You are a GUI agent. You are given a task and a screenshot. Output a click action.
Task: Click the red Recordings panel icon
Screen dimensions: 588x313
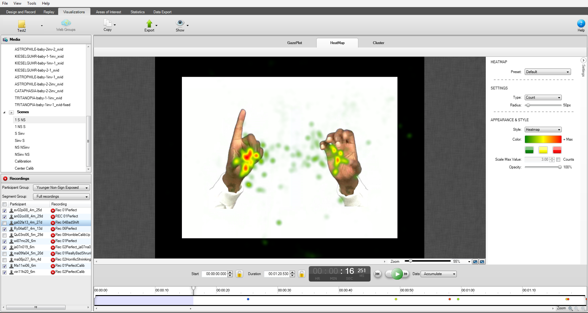pos(5,179)
